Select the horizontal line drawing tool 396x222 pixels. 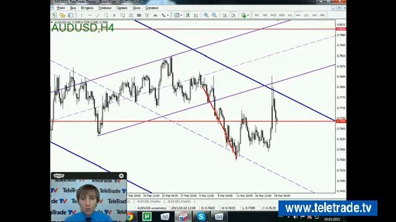(90, 15)
